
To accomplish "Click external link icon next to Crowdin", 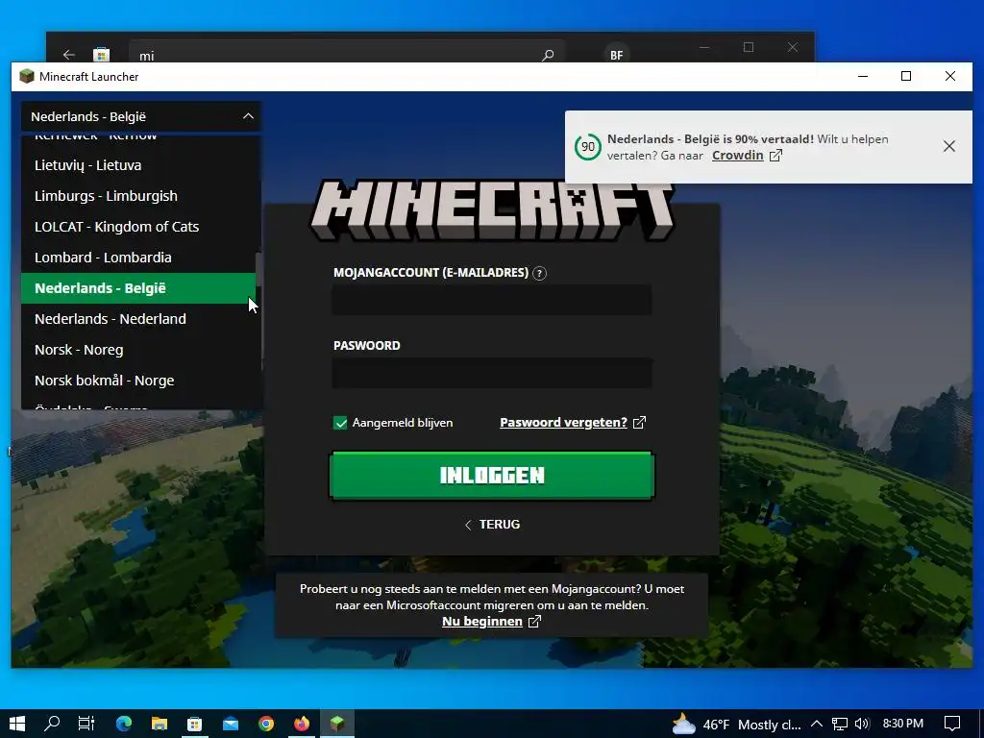I will [775, 155].
